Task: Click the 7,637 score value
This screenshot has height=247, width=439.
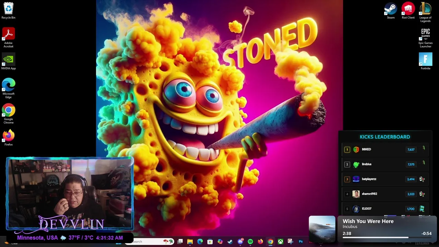Action: tap(411, 150)
